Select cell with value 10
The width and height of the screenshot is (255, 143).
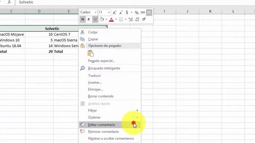pyautogui.click(x=39, y=35)
